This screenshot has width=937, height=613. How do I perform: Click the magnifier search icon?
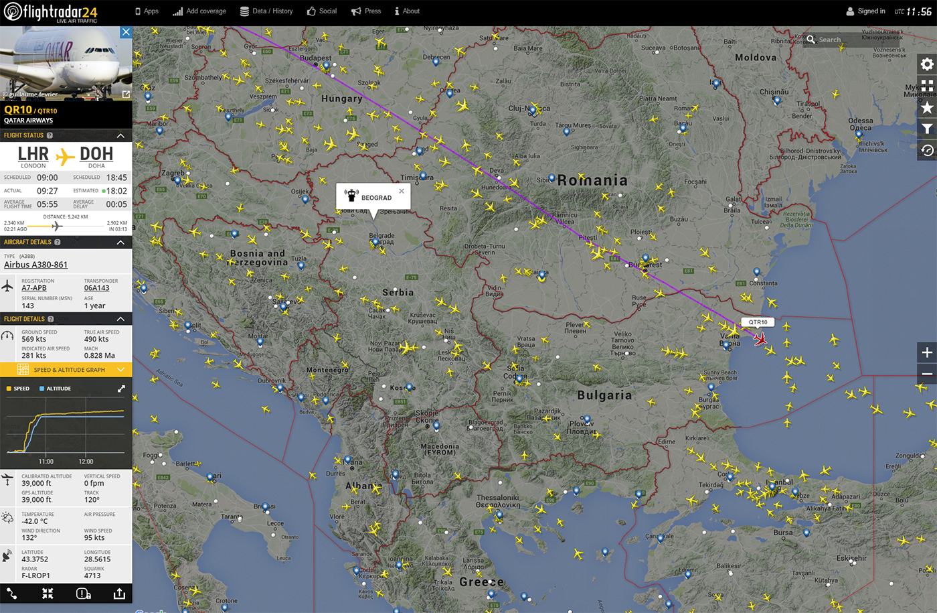811,40
